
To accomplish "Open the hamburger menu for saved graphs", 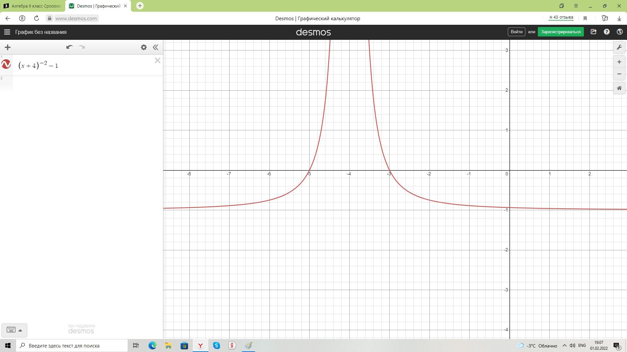I will [x=7, y=32].
